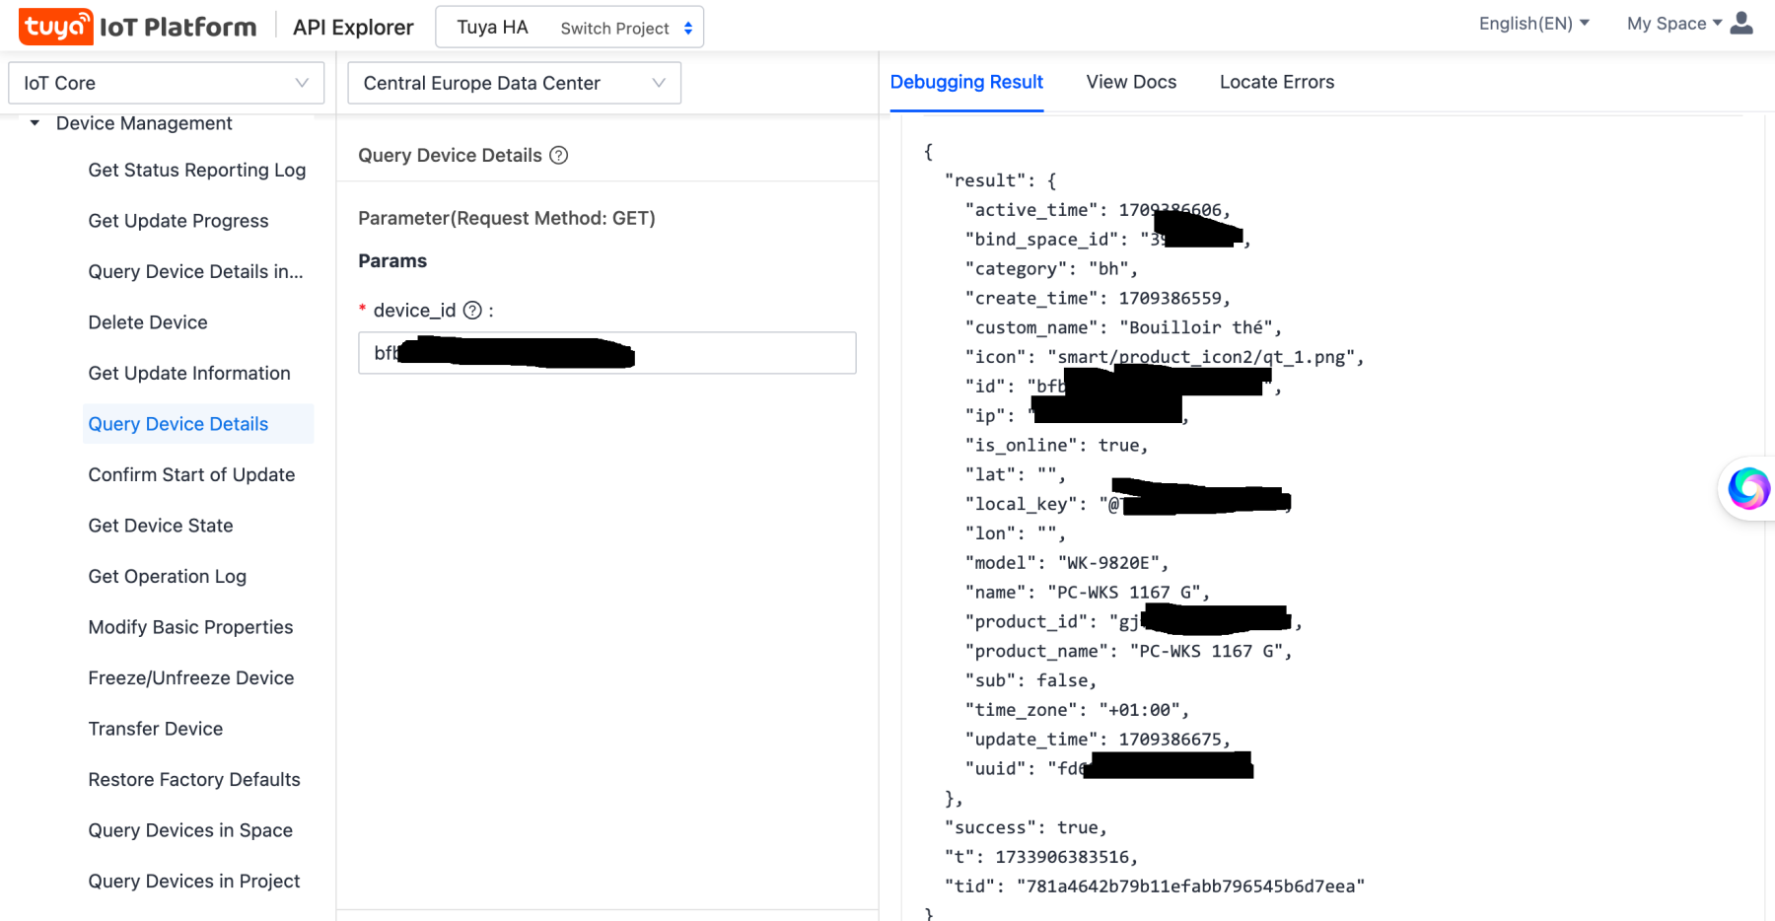This screenshot has height=921, width=1775.
Task: Select Get Status Reporting Log
Action: pos(197,170)
